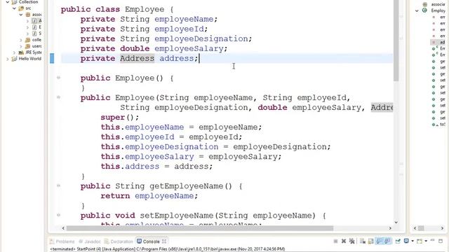449x252 pixels.
Task: Expand the colle package node
Action: tap(21, 40)
